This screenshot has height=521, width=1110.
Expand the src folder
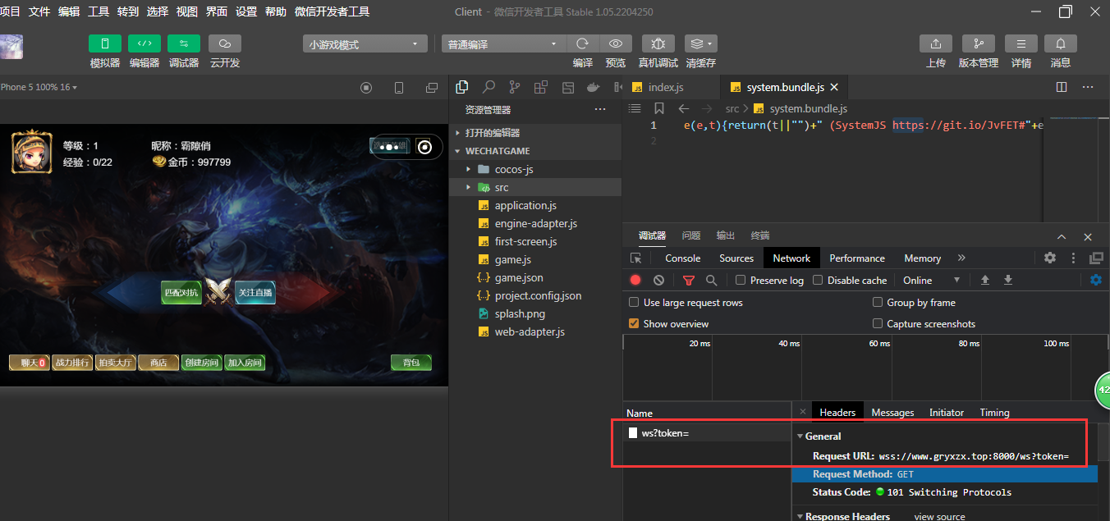tap(468, 187)
